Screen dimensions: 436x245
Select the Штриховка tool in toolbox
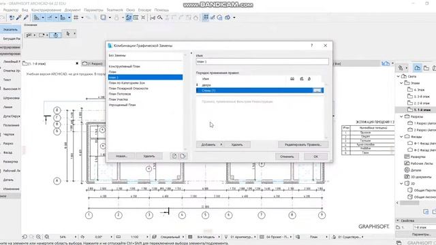click(11, 98)
